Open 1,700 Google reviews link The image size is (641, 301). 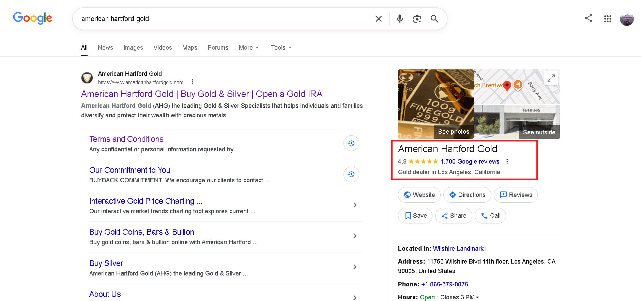(x=470, y=162)
